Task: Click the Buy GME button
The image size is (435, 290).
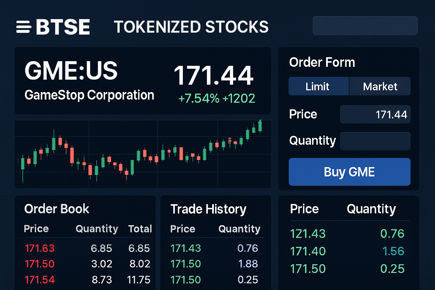Action: (349, 172)
